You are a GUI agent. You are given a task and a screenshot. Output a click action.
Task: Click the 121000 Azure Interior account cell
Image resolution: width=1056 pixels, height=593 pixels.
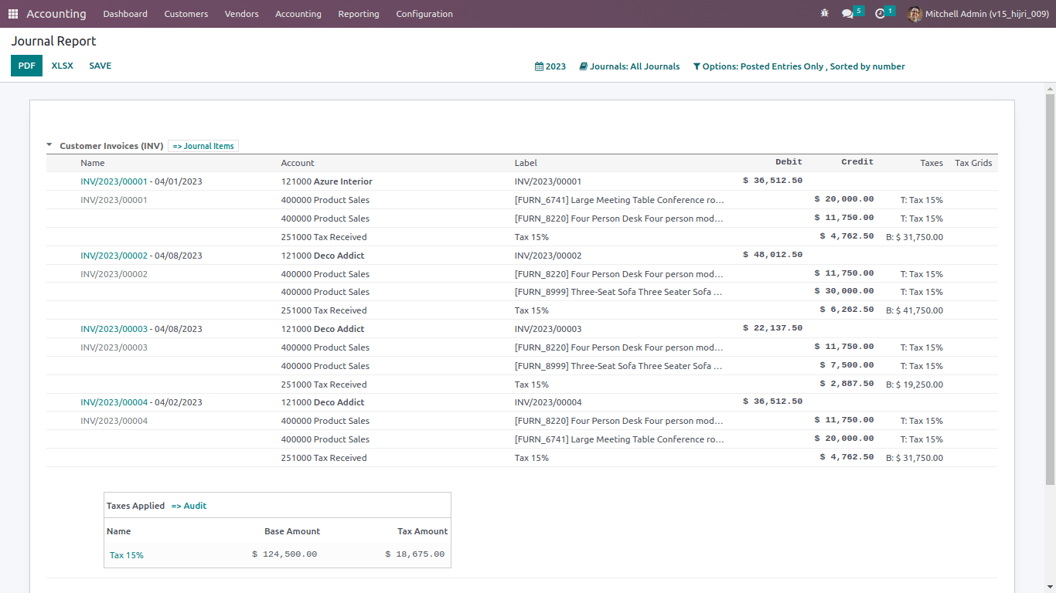[x=327, y=181]
